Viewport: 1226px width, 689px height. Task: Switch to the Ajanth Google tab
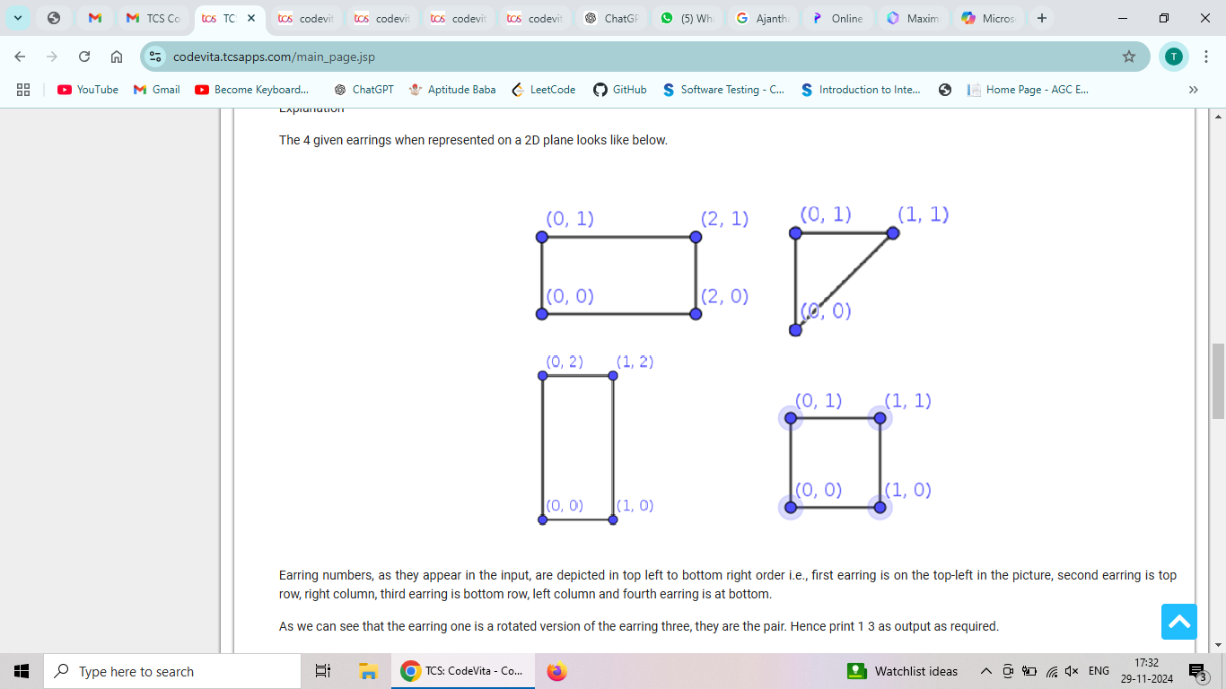pos(764,18)
